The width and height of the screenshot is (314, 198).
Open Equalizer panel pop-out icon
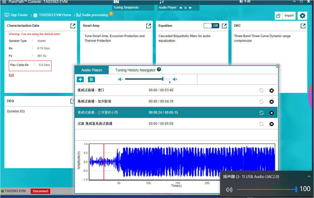point(224,26)
